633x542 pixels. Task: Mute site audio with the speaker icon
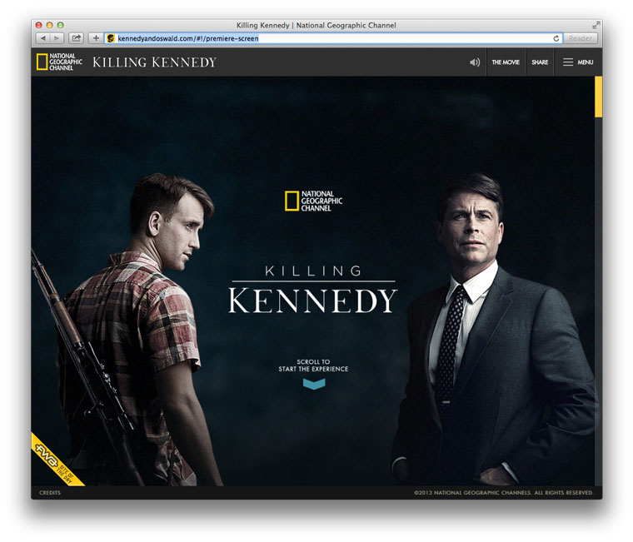[x=475, y=62]
